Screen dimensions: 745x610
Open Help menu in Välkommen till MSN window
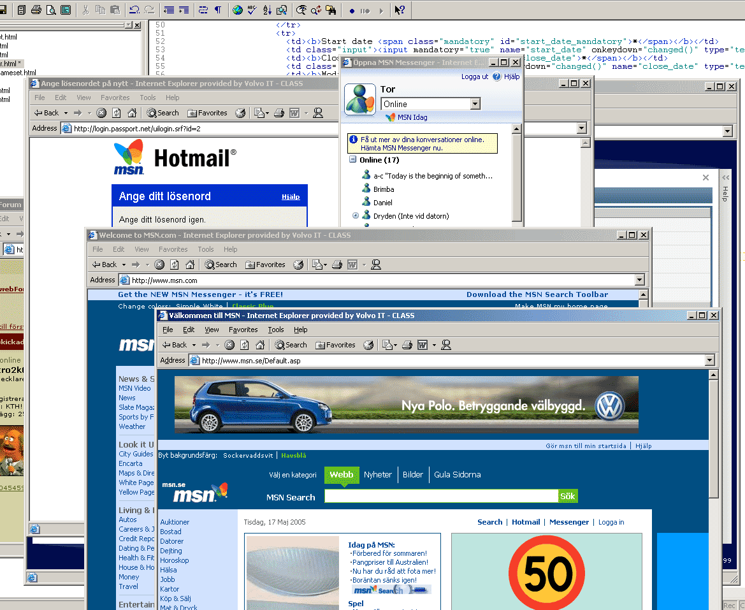[300, 330]
